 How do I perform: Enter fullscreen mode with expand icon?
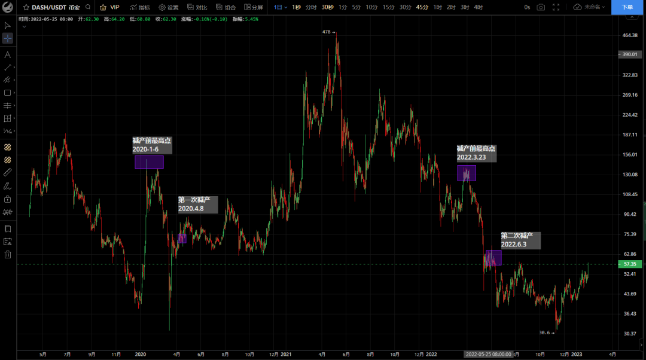point(556,7)
